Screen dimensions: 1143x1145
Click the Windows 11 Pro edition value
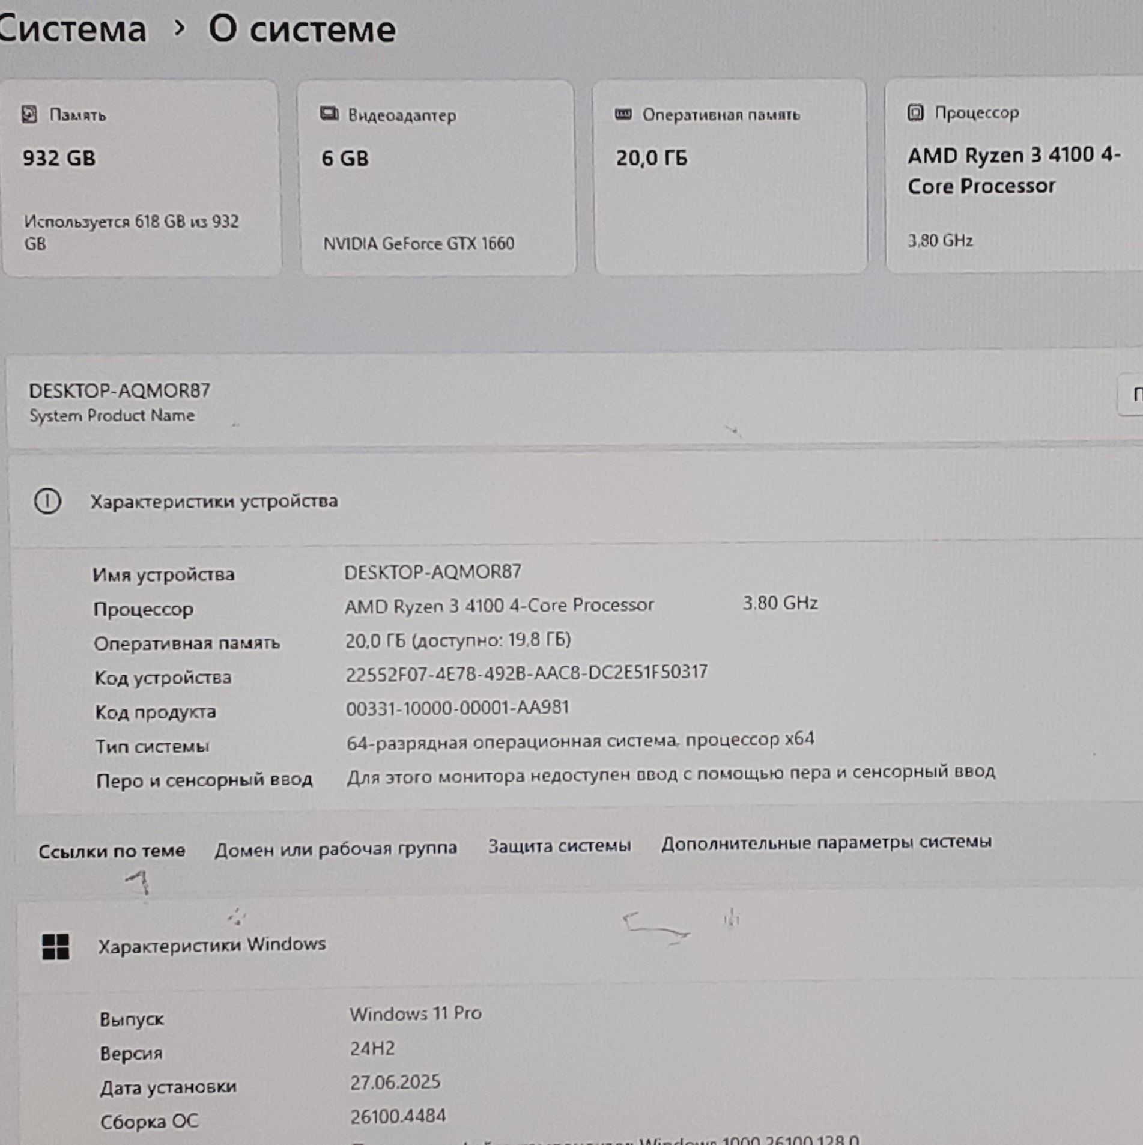416,1013
